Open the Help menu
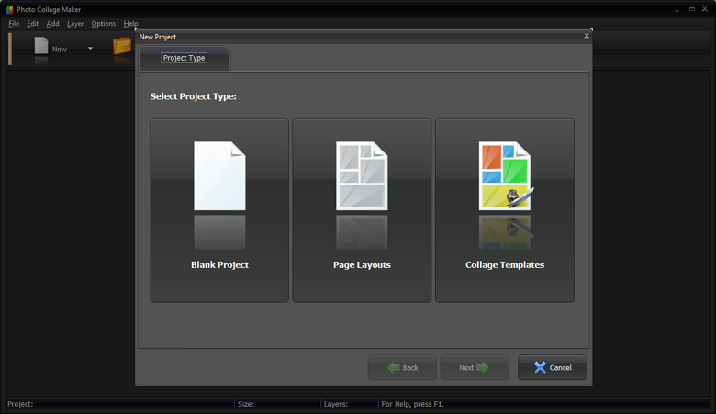Image resolution: width=716 pixels, height=414 pixels. coord(130,23)
